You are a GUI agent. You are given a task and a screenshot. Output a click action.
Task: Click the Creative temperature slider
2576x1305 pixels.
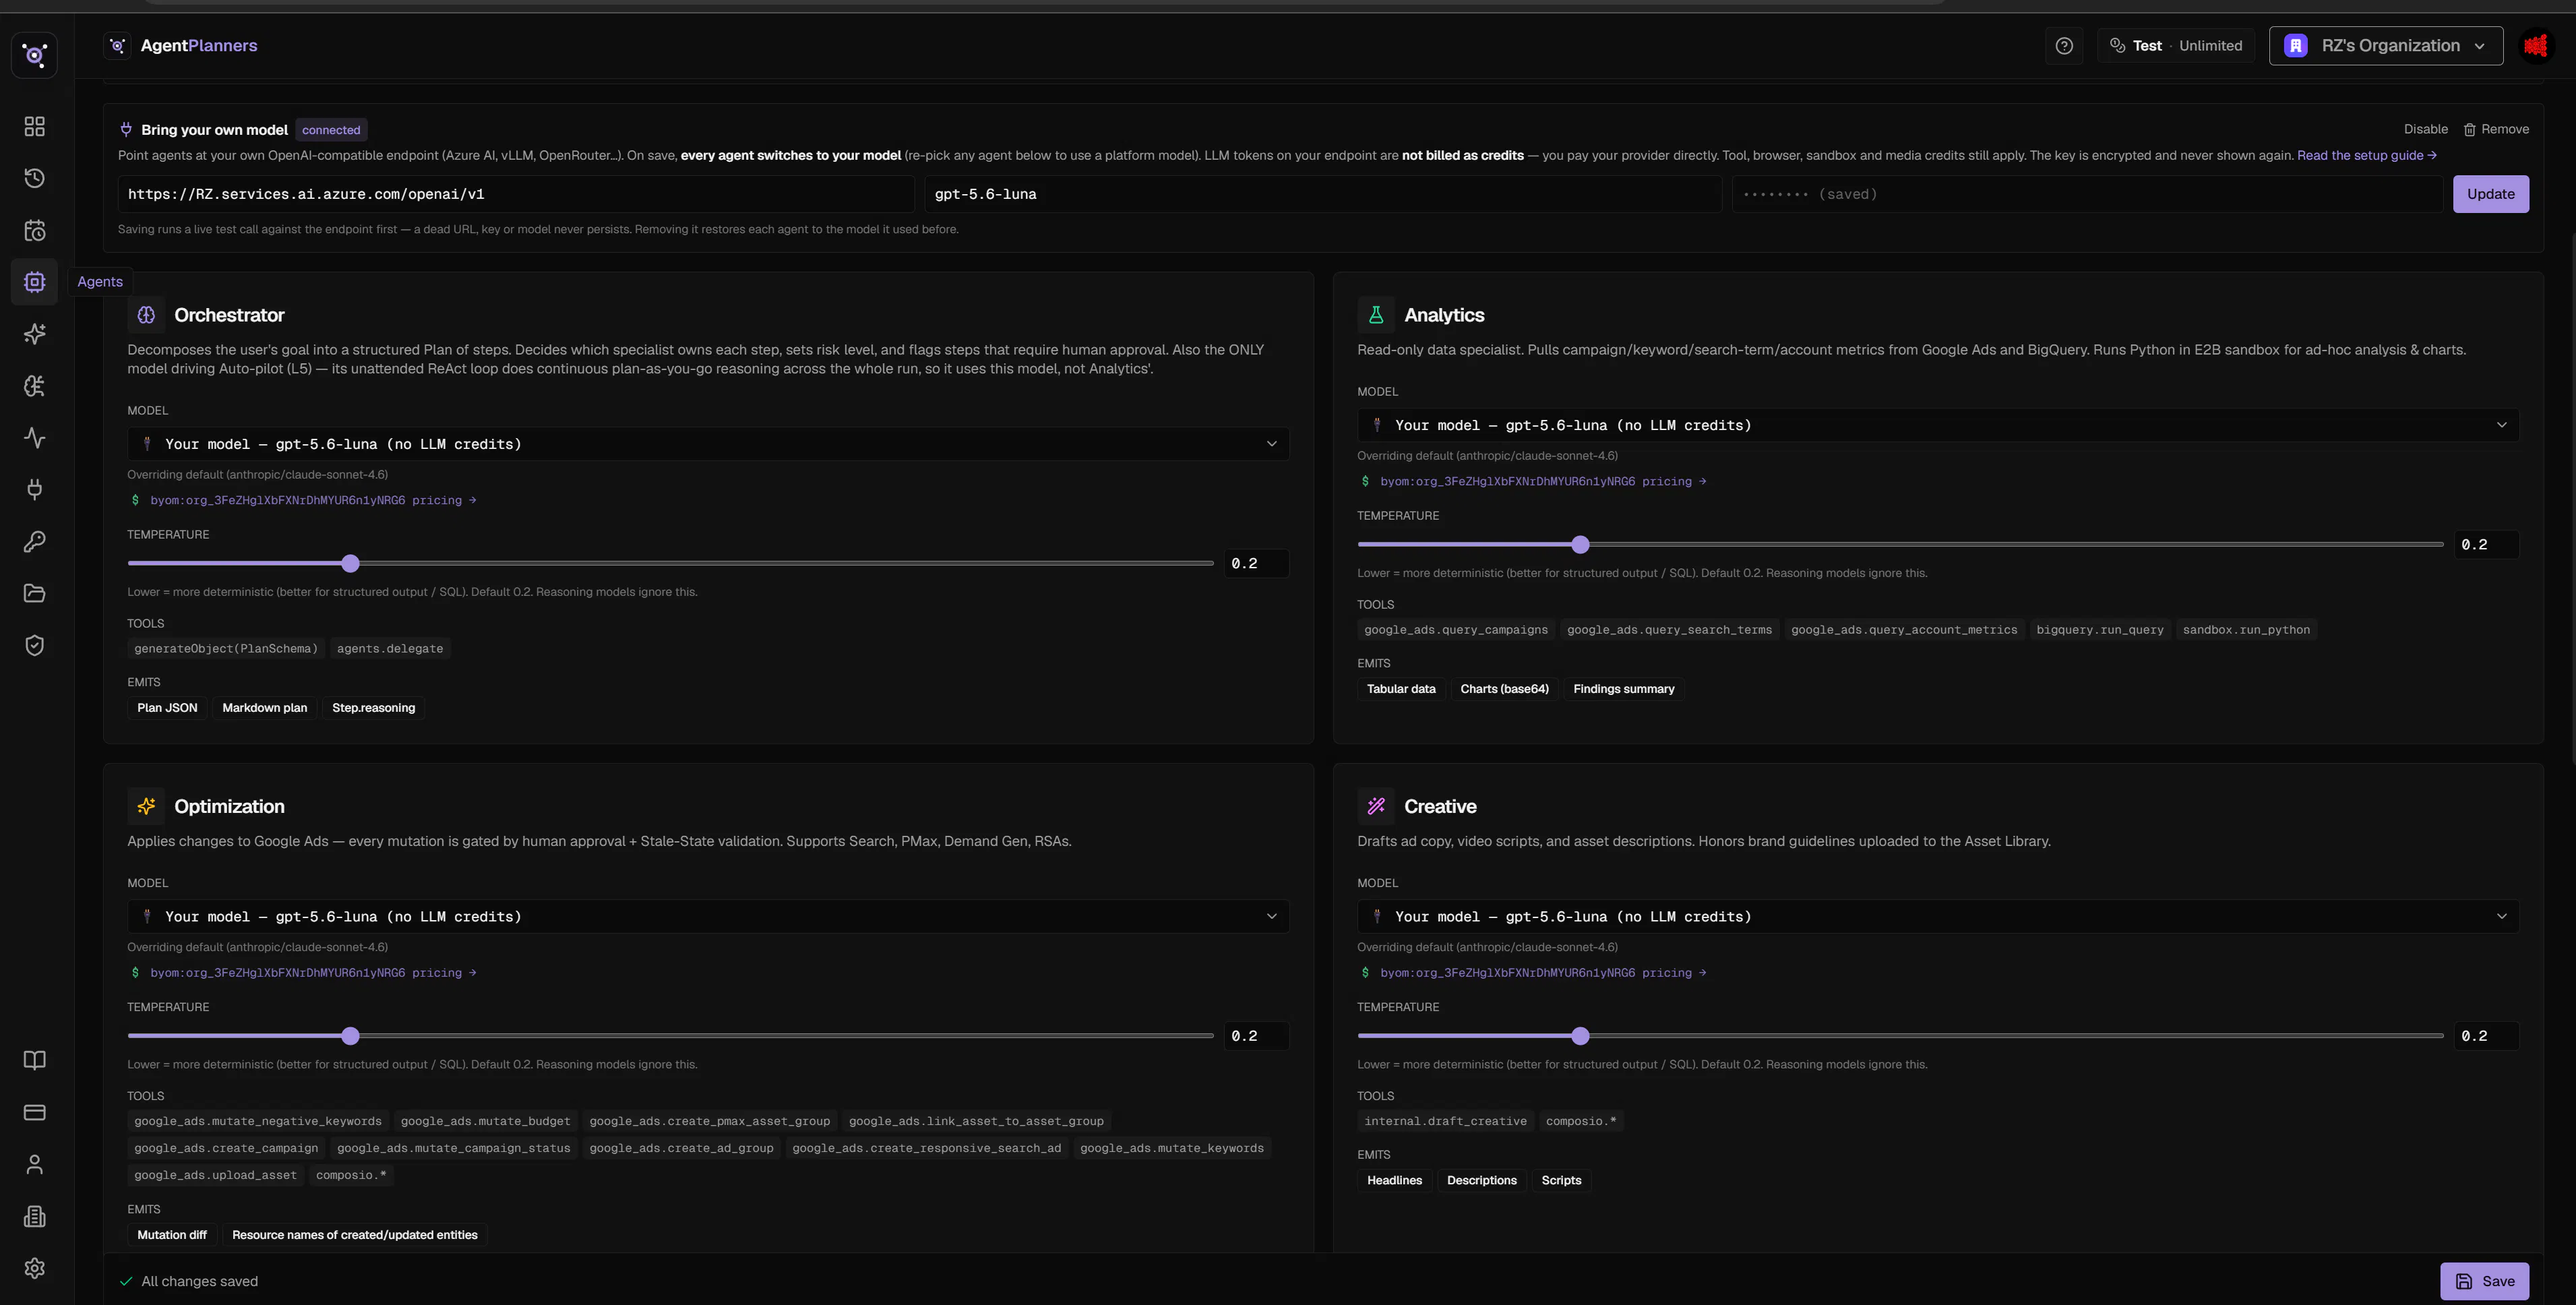[1900, 1036]
